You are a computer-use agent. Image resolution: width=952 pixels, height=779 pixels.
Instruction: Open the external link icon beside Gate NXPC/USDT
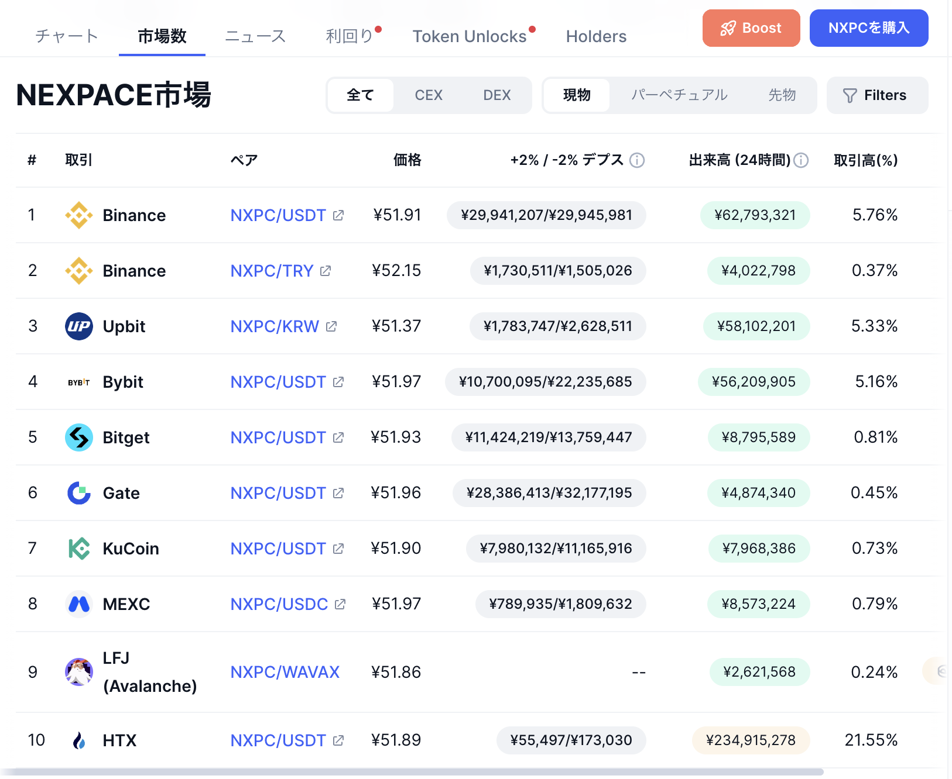tap(338, 493)
